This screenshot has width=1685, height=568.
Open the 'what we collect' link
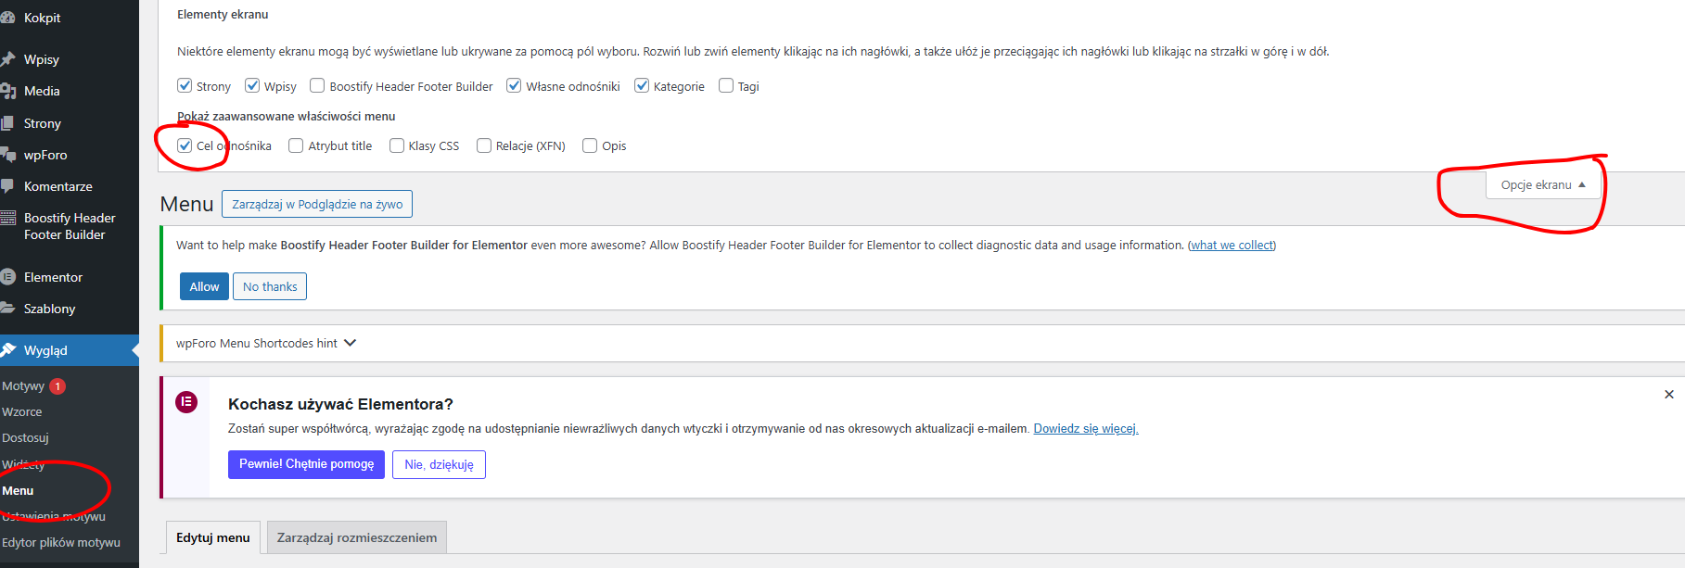tap(1232, 246)
